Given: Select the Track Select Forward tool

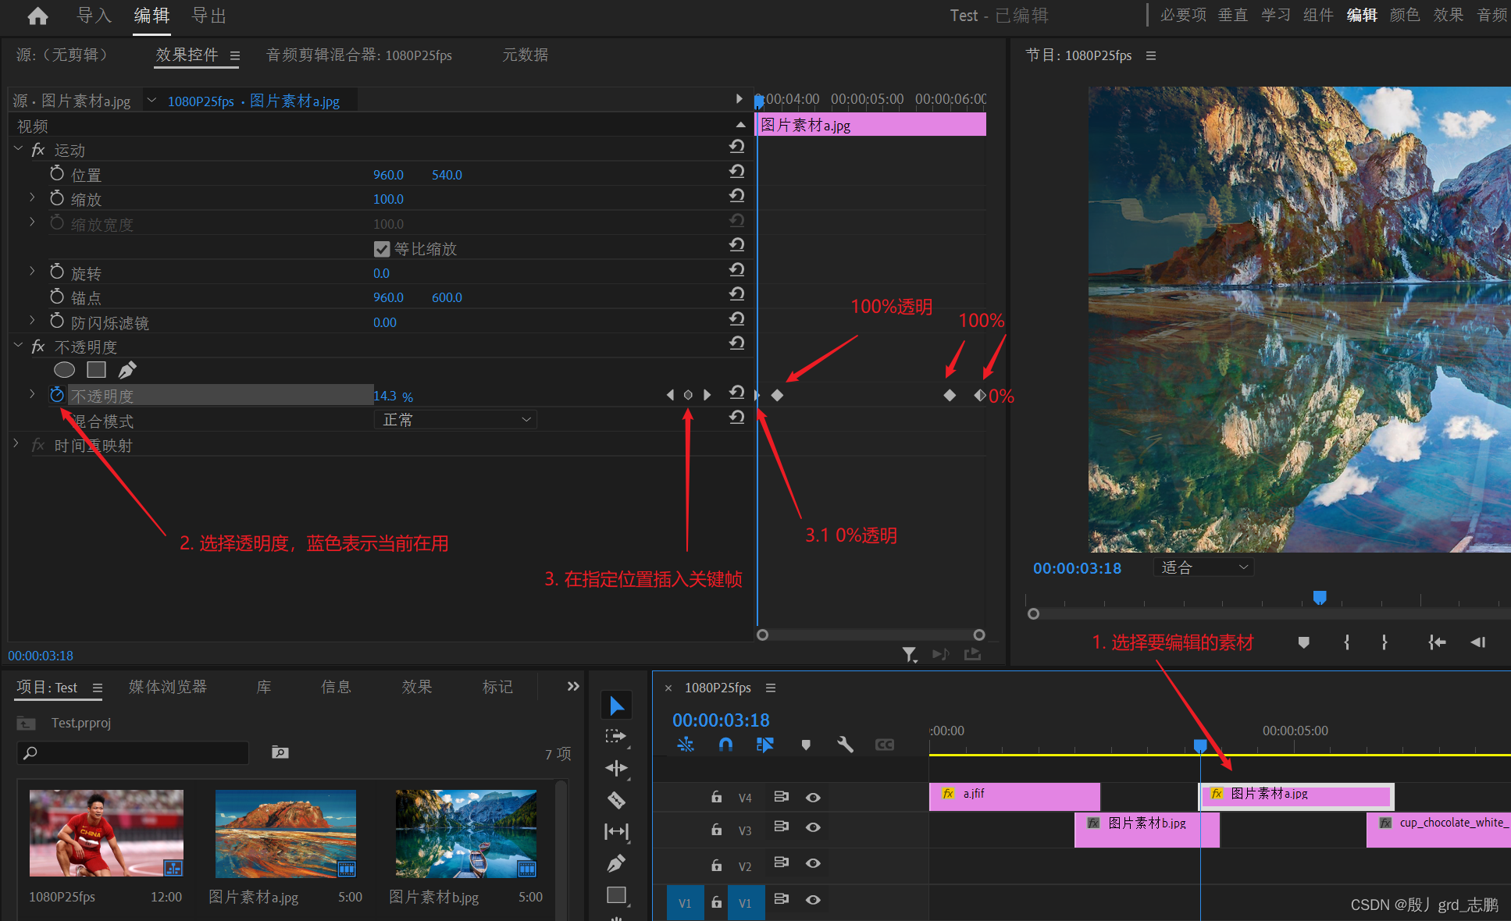Looking at the screenshot, I should (x=616, y=736).
